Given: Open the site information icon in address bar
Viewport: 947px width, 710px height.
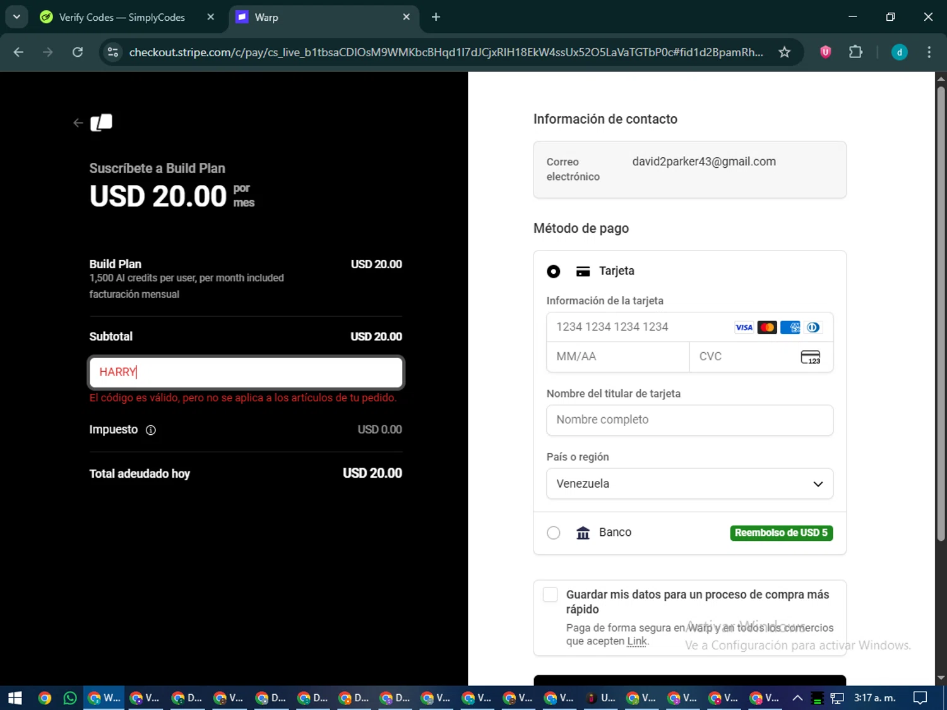Looking at the screenshot, I should (x=113, y=52).
